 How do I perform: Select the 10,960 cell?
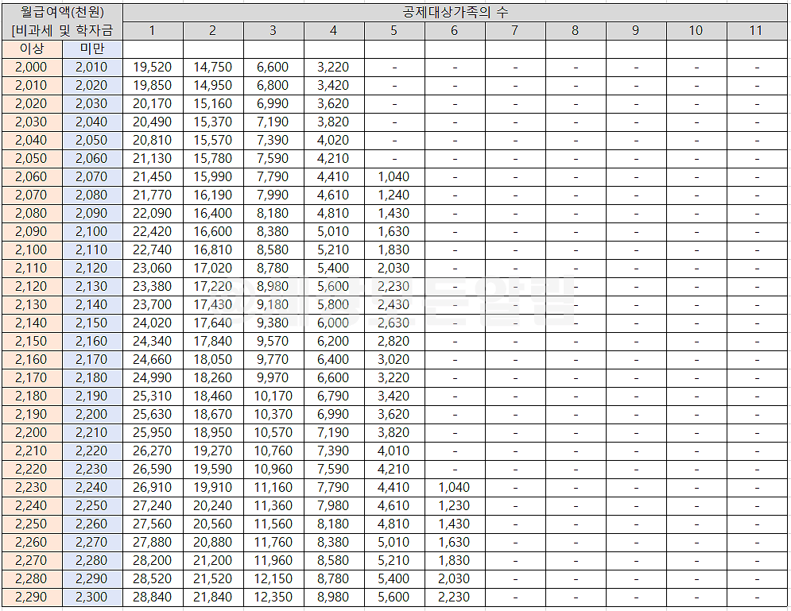[273, 470]
